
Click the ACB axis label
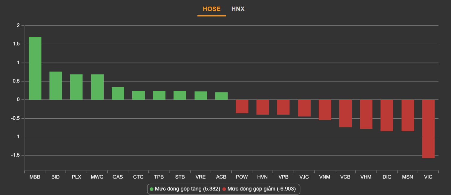pyautogui.click(x=221, y=177)
